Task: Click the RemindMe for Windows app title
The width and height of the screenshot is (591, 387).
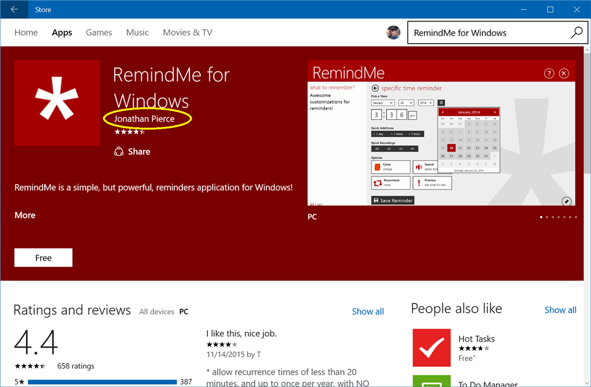Action: (x=171, y=88)
